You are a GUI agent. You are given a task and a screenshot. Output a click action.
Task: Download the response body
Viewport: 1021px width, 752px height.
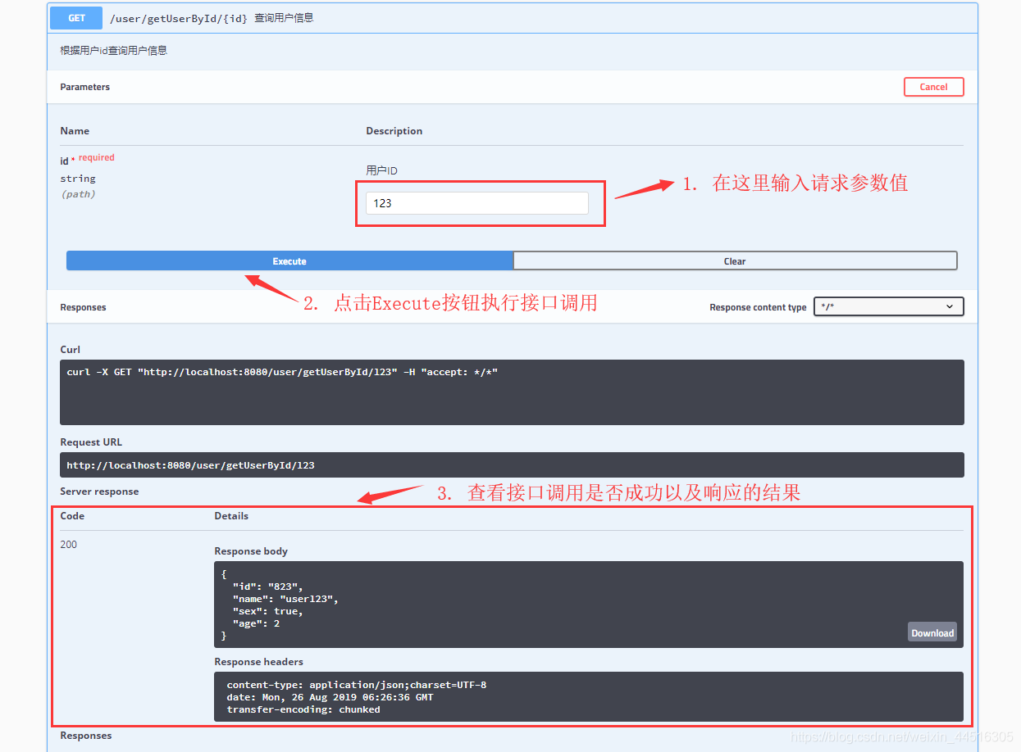(932, 632)
